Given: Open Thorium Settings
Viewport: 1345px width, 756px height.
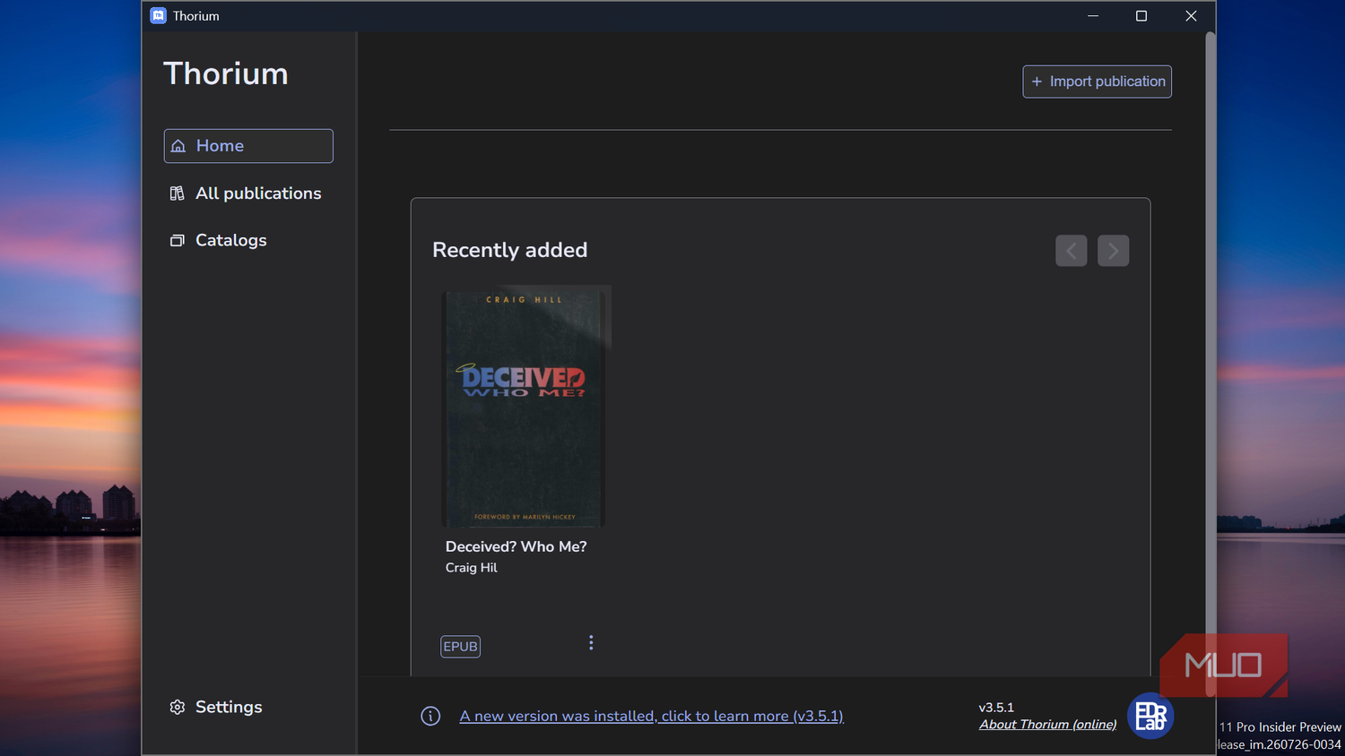Looking at the screenshot, I should coord(216,707).
